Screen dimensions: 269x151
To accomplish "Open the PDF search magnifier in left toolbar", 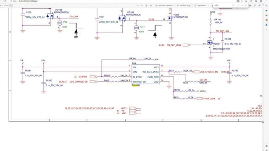I will 11,5.
